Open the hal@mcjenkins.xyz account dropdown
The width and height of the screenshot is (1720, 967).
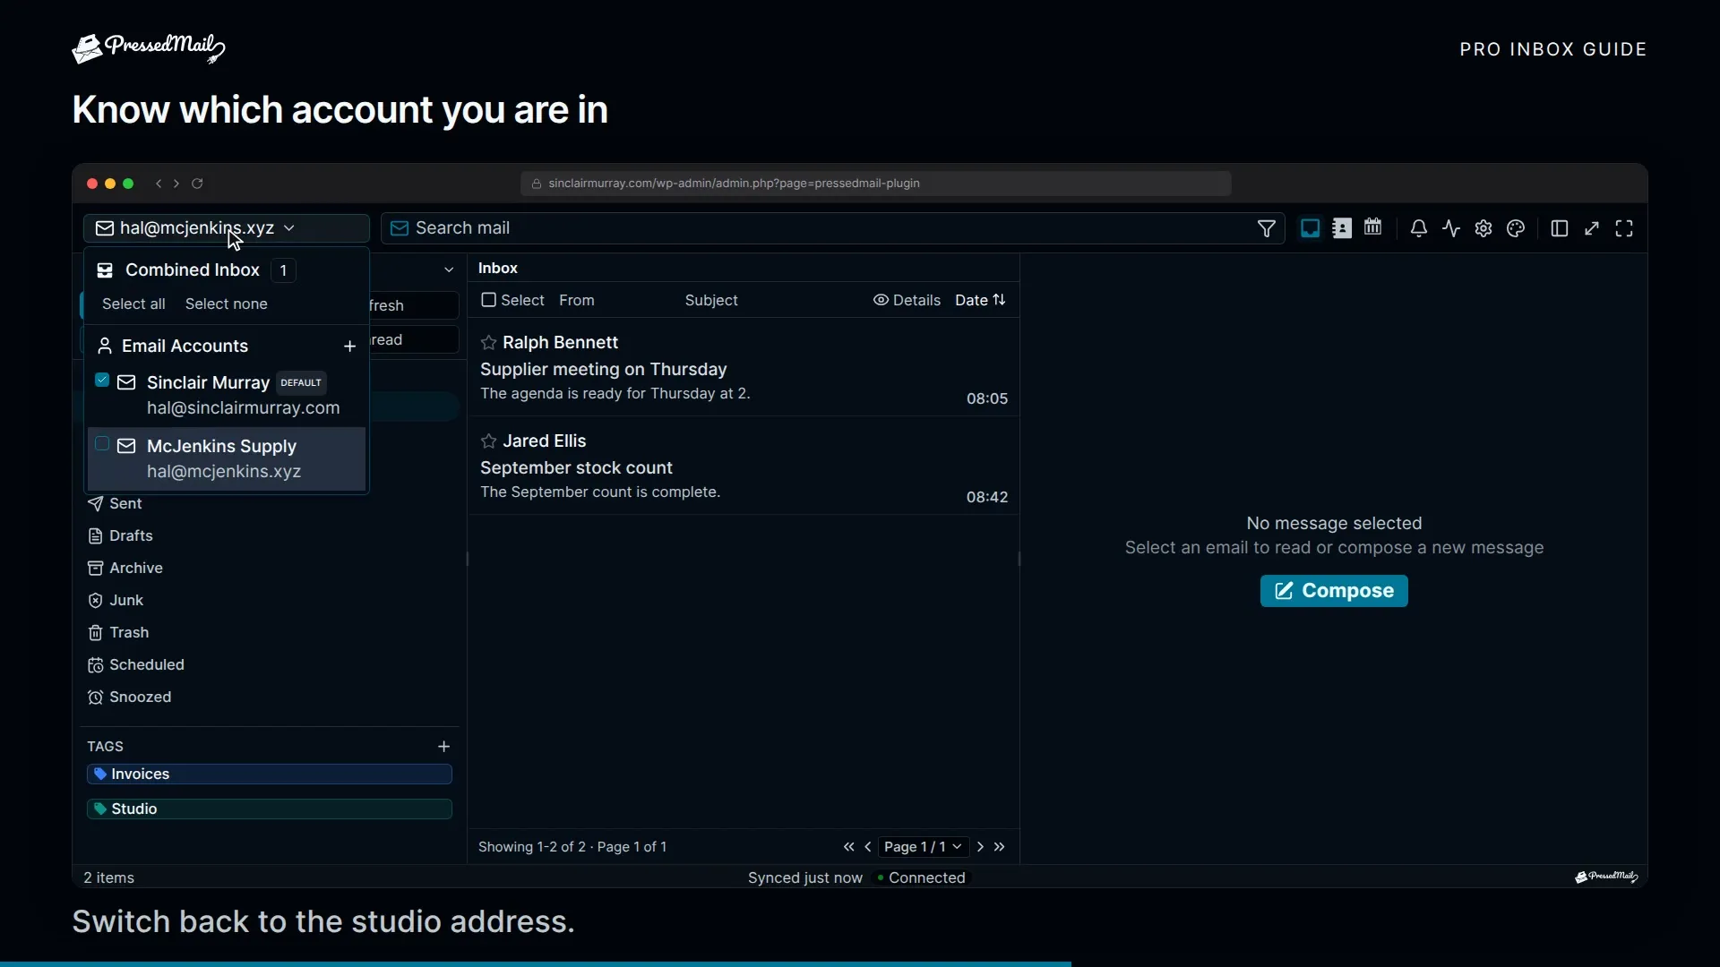pos(226,228)
